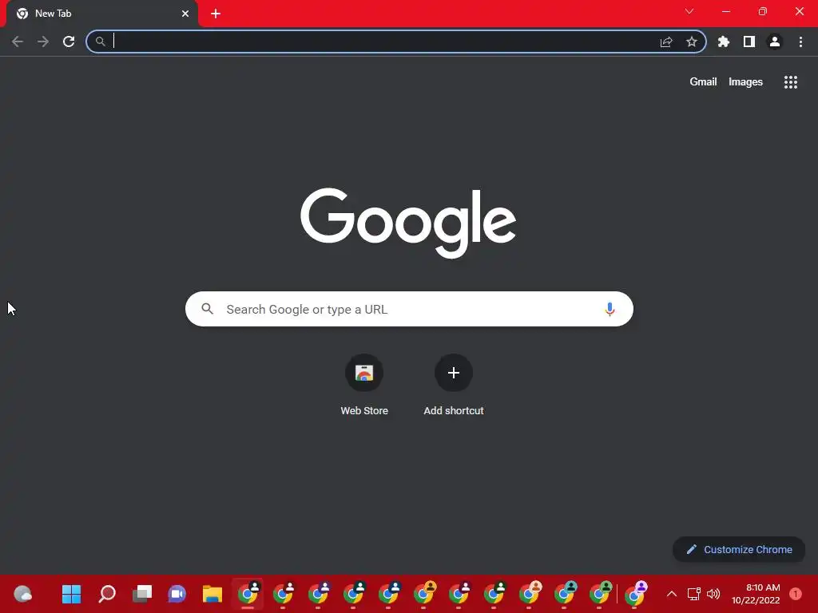Open Gmail link
The height and width of the screenshot is (613, 818).
click(x=703, y=82)
